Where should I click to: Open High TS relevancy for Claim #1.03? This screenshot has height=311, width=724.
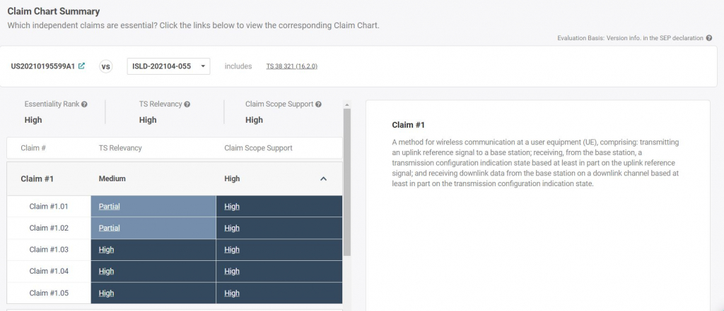click(106, 250)
